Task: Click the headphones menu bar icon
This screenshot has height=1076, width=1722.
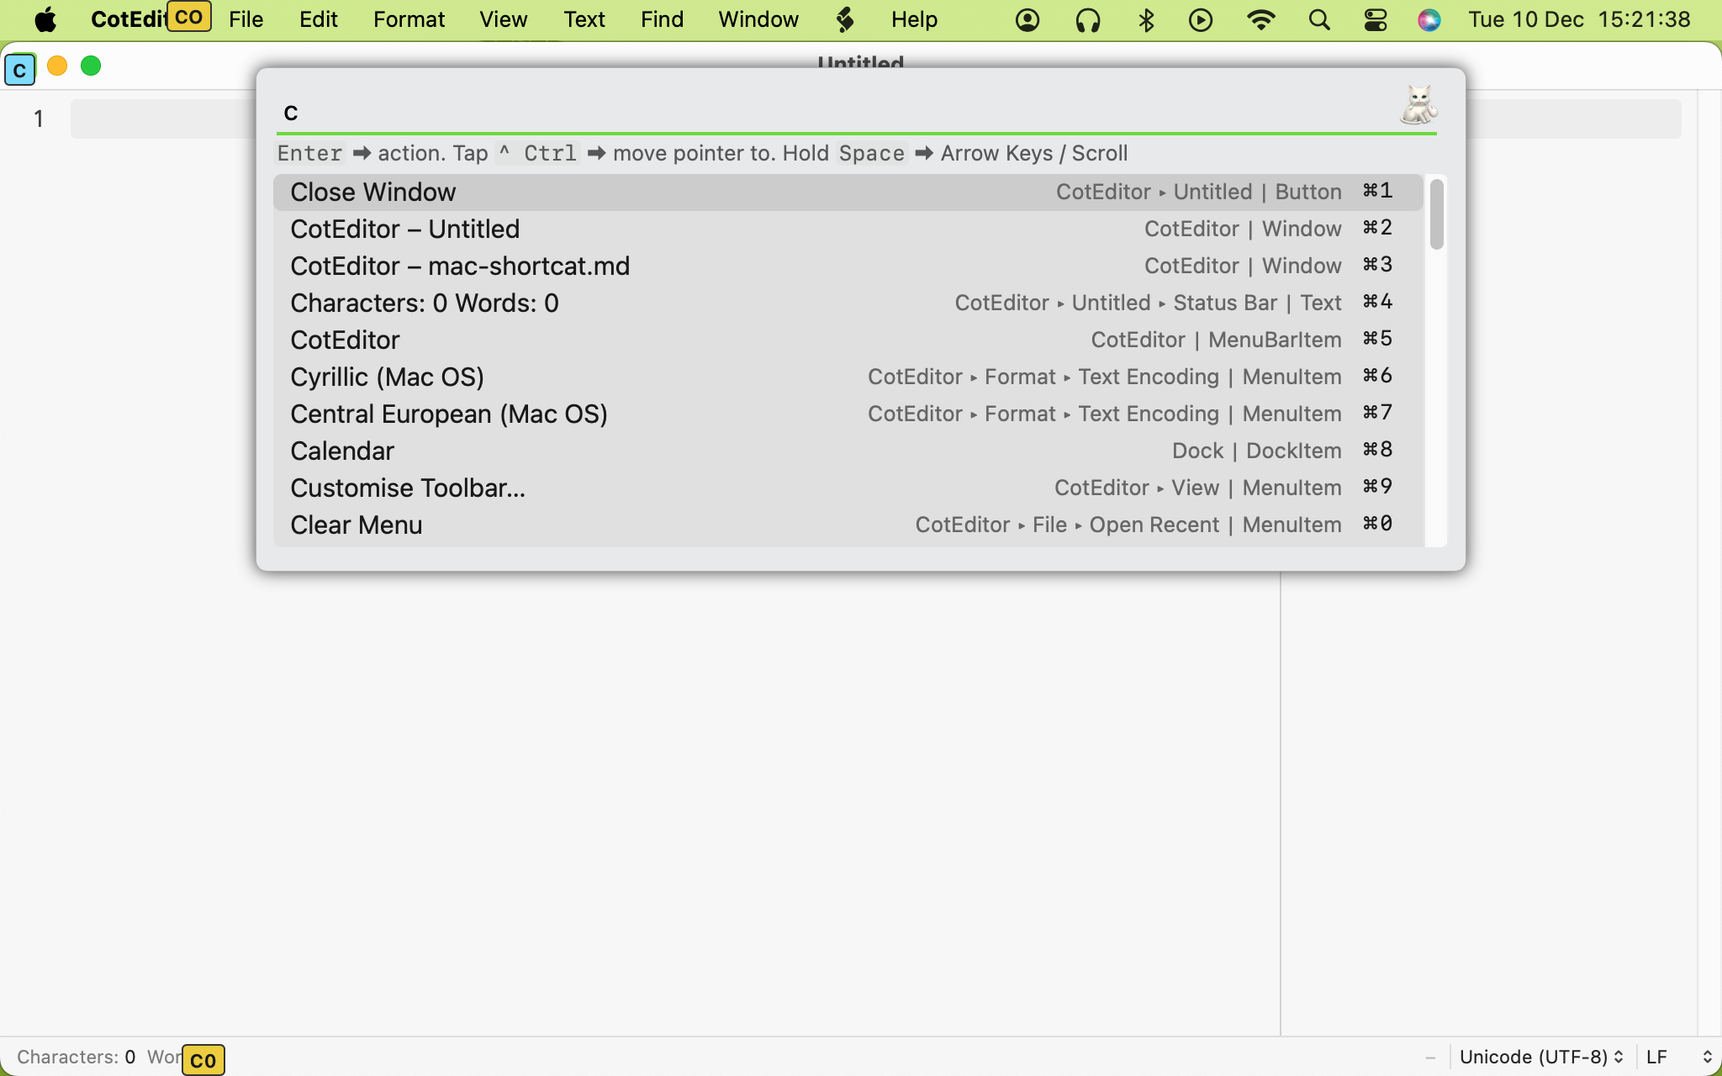Action: tap(1088, 19)
